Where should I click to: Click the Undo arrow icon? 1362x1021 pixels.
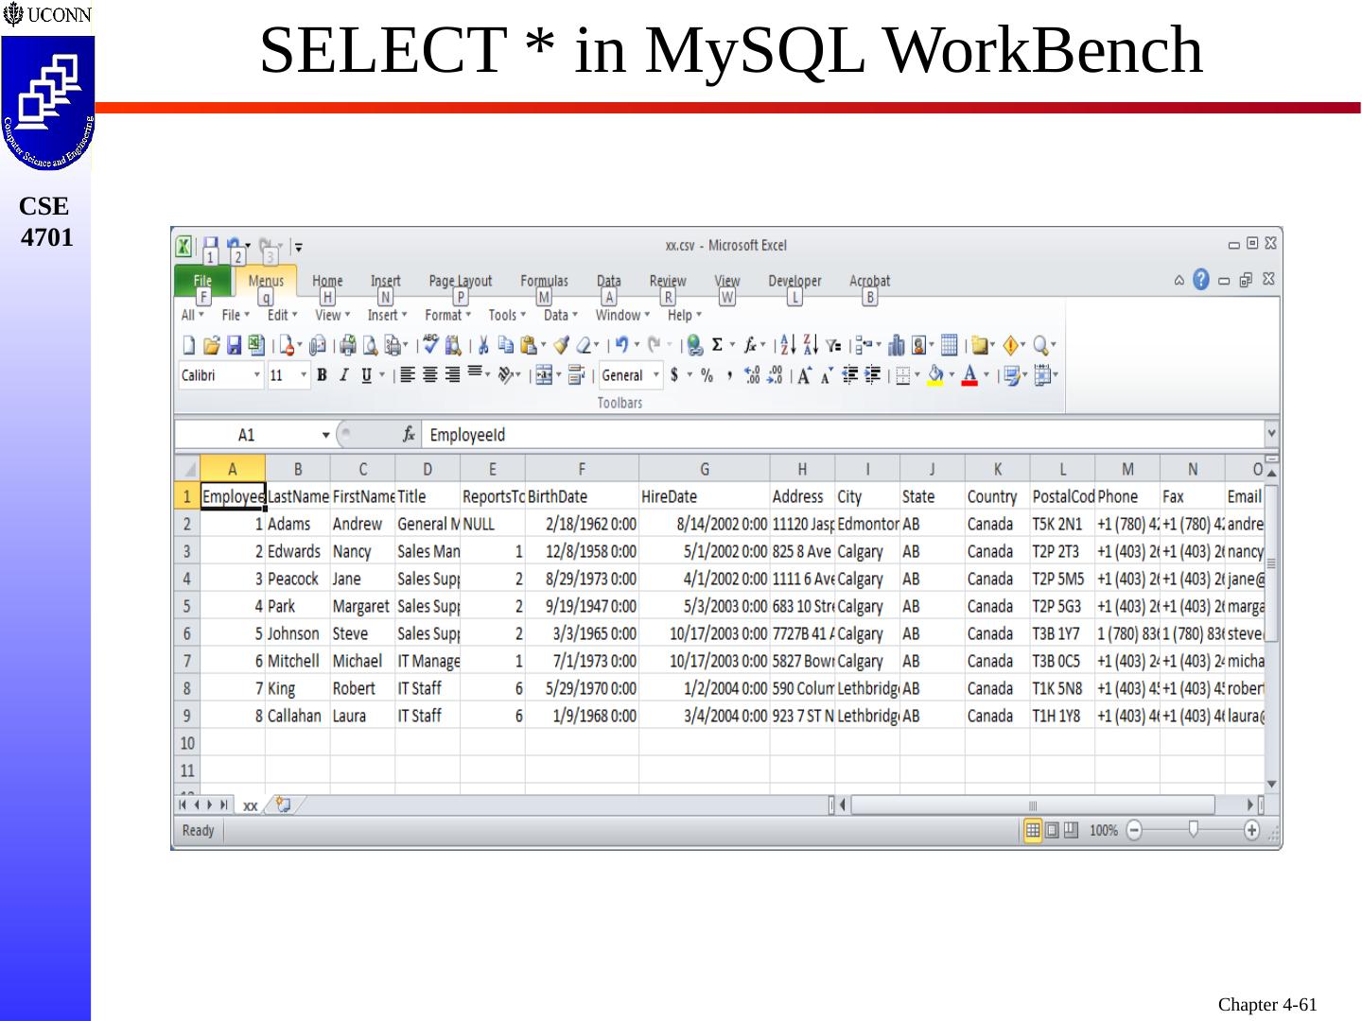click(621, 345)
